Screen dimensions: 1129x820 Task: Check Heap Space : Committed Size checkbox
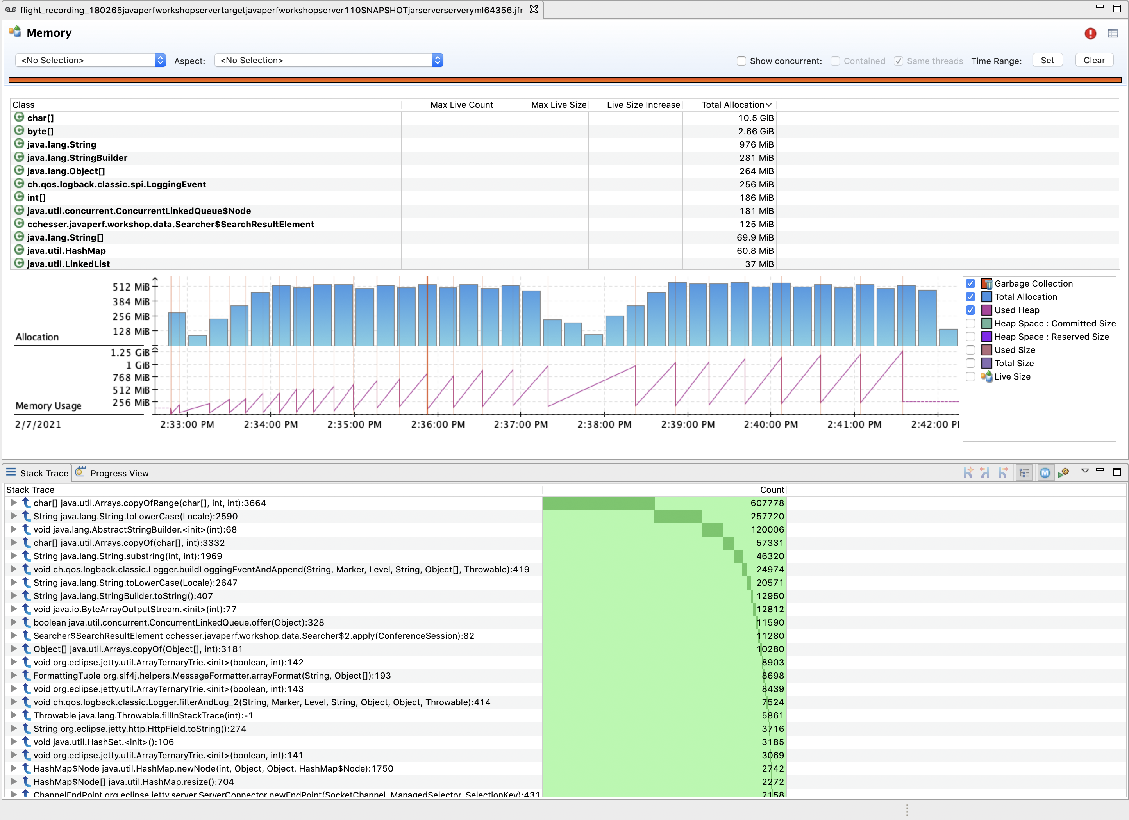coord(970,323)
